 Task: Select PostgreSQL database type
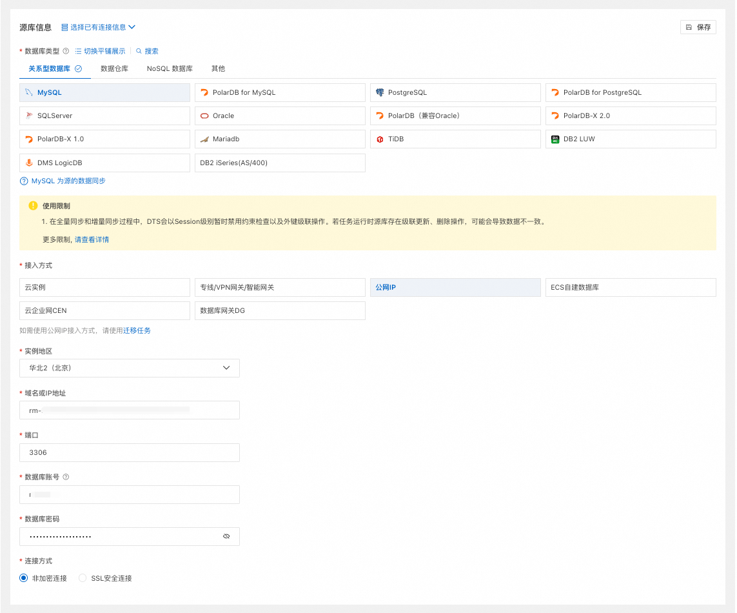[x=455, y=93]
